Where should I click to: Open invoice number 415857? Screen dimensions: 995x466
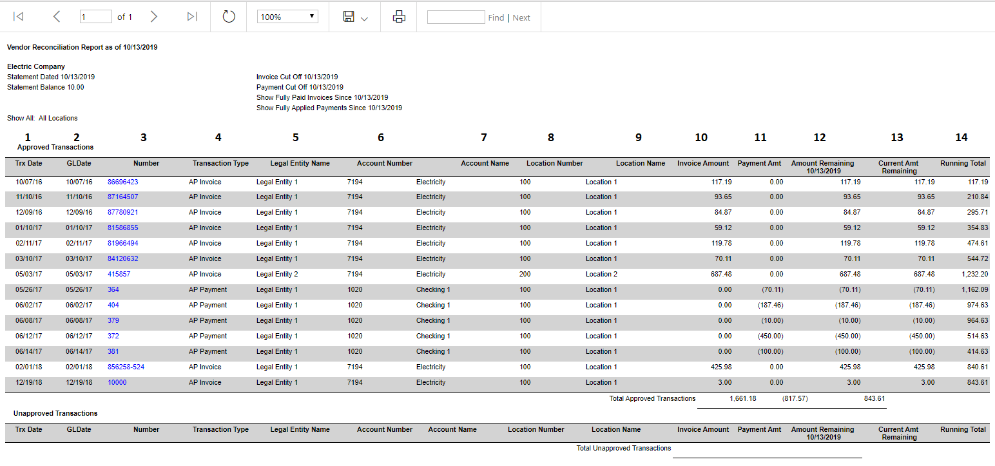click(x=119, y=275)
